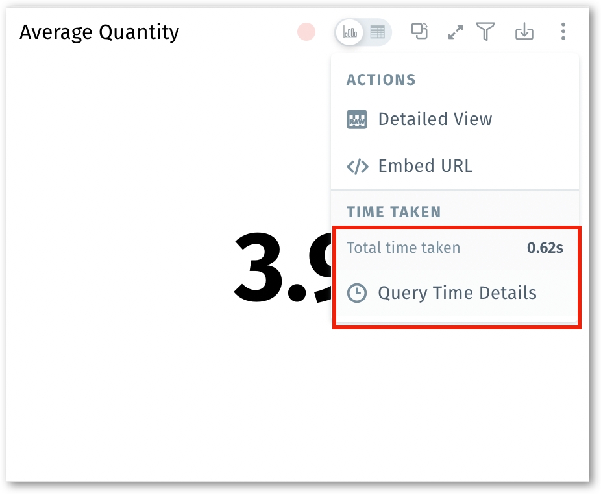Viewport: 601px width, 494px height.
Task: Click the 0.62s time value
Action: 545,248
